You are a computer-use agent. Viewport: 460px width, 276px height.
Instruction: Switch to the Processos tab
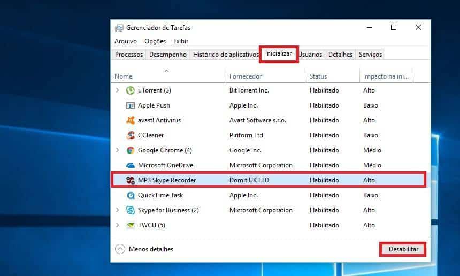tap(129, 55)
